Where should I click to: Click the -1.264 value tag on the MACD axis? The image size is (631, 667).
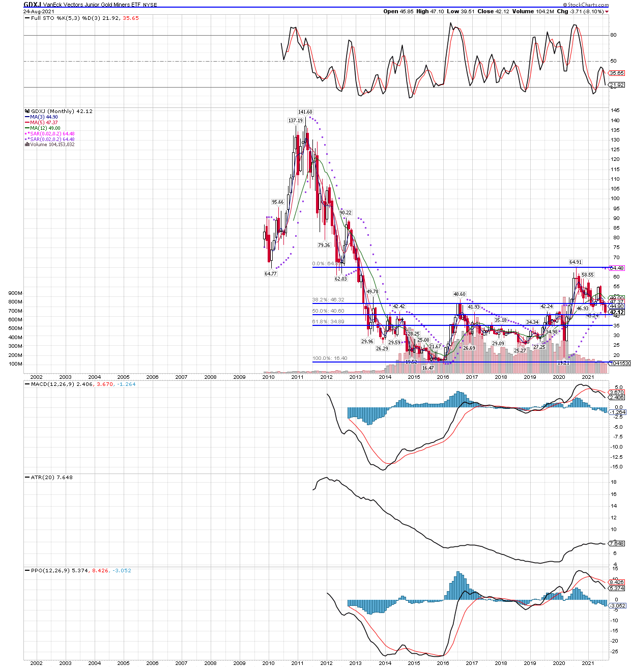617,412
